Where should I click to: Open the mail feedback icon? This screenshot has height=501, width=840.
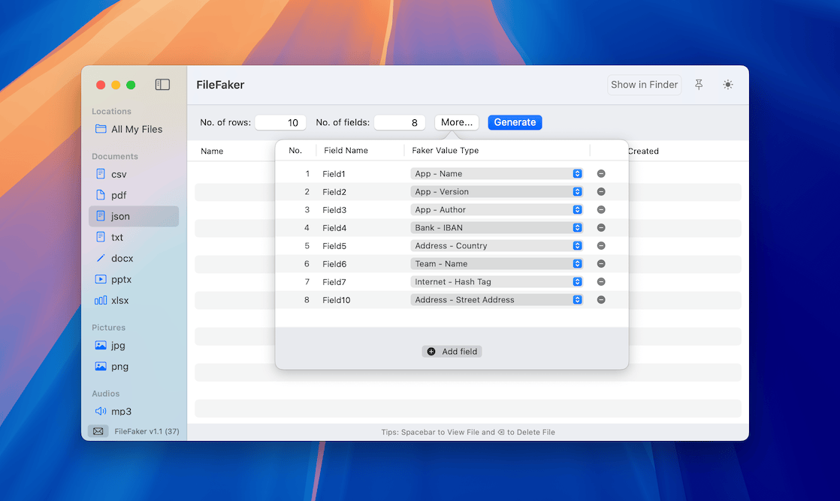point(98,431)
